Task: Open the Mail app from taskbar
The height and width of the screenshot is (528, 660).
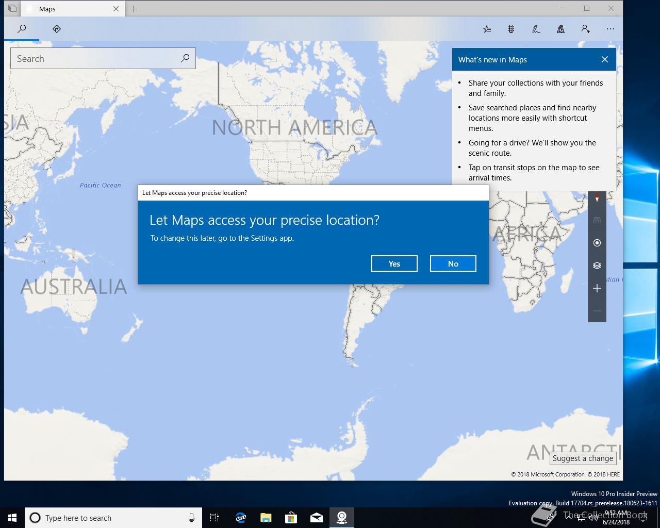Action: tap(316, 518)
